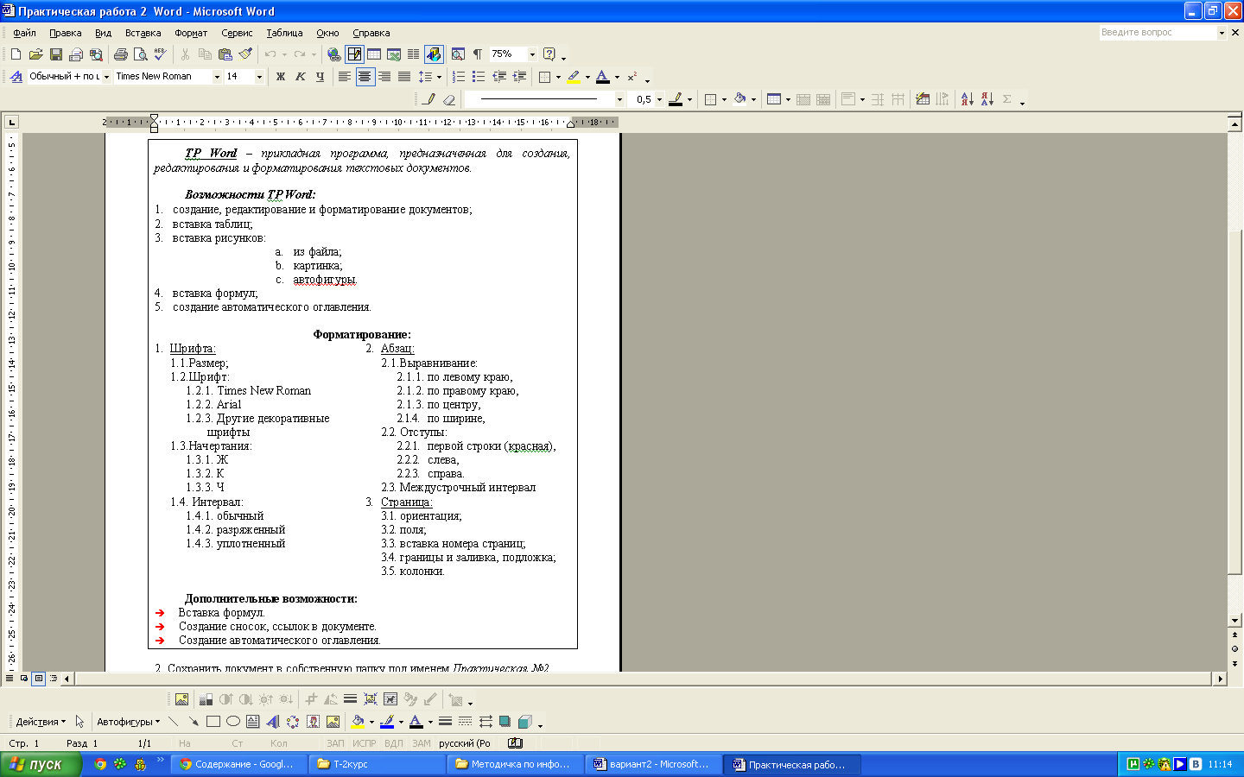Image resolution: width=1244 pixels, height=777 pixels.
Task: Open the Т-2курс folder taskbar button
Action: (377, 764)
